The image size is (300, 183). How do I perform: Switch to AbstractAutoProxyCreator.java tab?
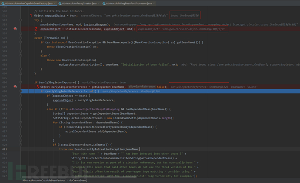(79, 3)
